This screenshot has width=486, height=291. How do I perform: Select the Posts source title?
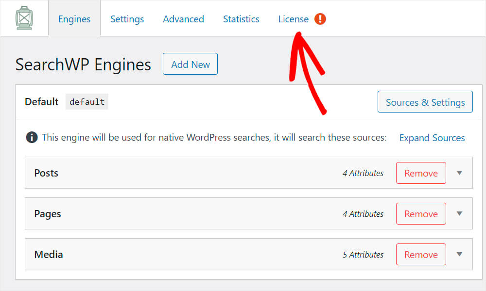[x=46, y=173]
